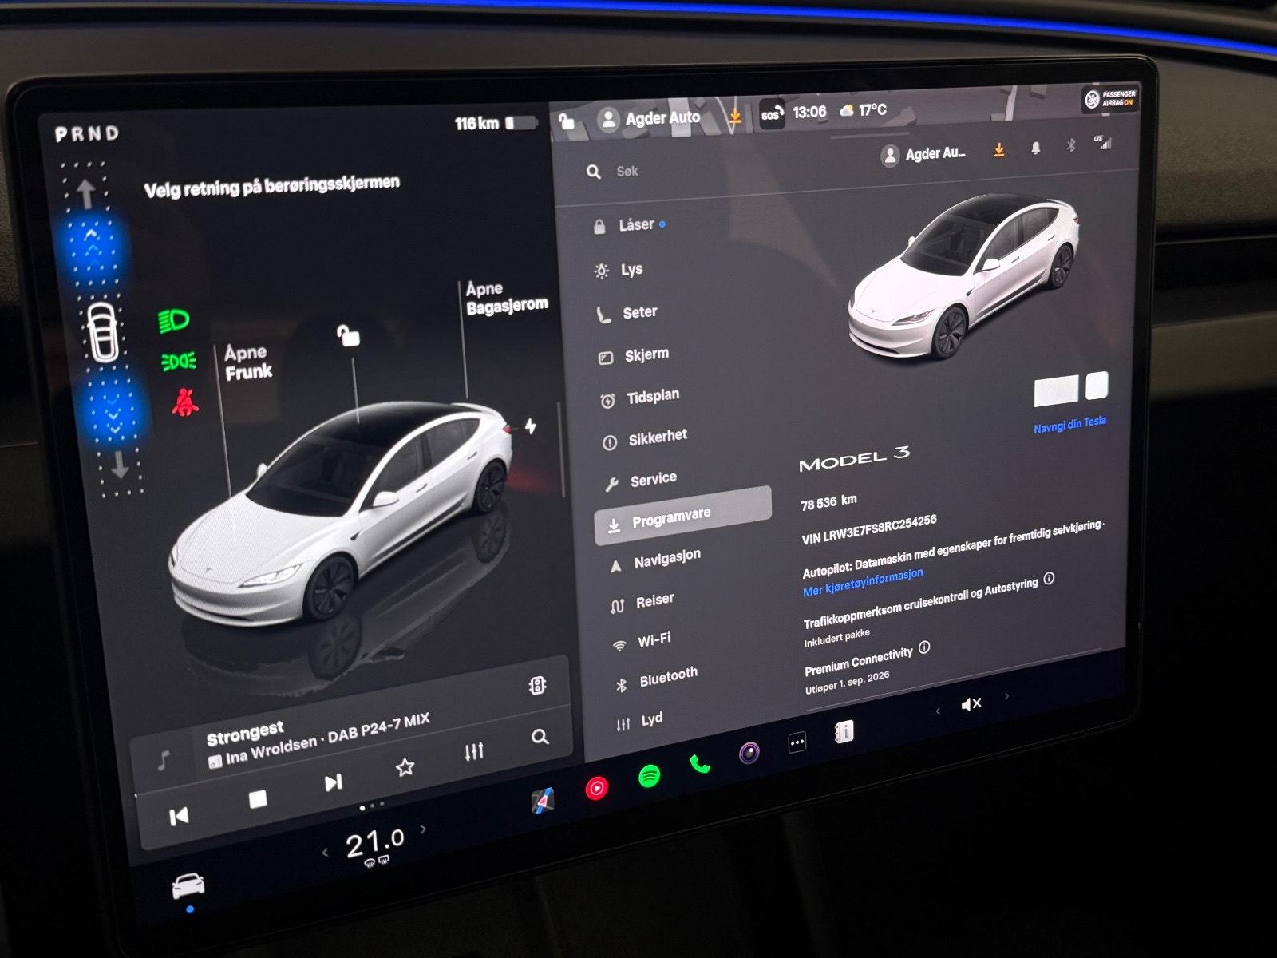Increase cabin temperature with right chevron
1277x958 pixels.
pyautogui.click(x=423, y=829)
